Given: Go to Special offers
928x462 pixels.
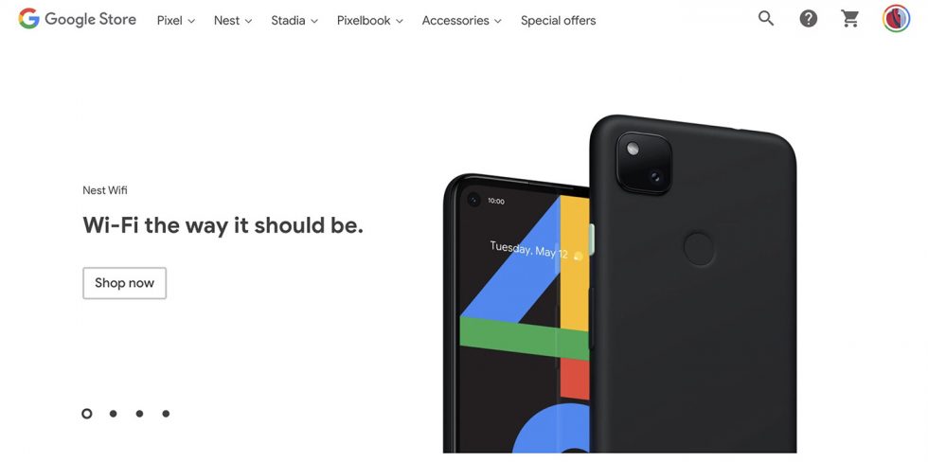Looking at the screenshot, I should click(x=558, y=20).
